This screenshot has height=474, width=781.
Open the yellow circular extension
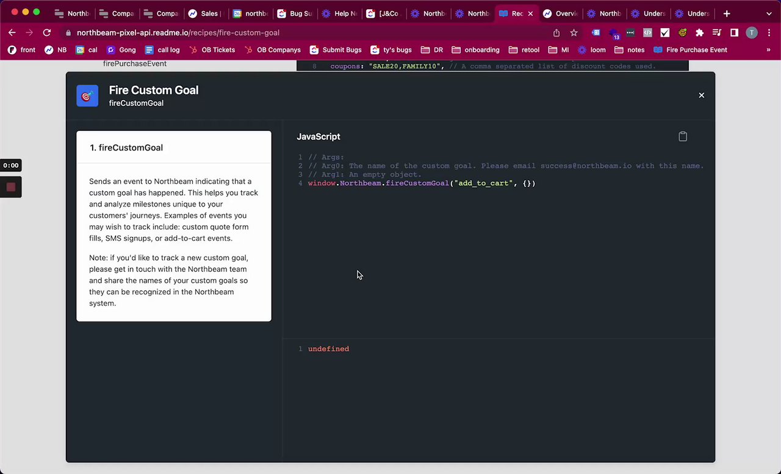tap(682, 33)
